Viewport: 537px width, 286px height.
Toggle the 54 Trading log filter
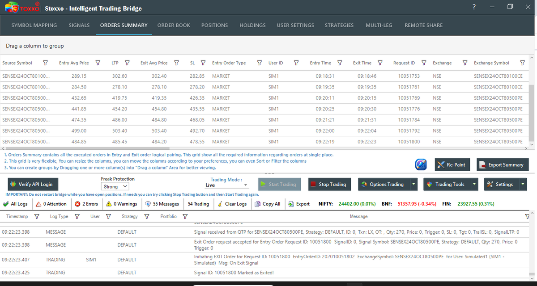click(x=198, y=204)
